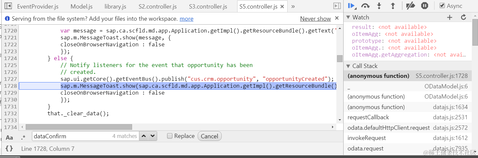
Task: Toggle the Async checkbox
Action: point(442,6)
